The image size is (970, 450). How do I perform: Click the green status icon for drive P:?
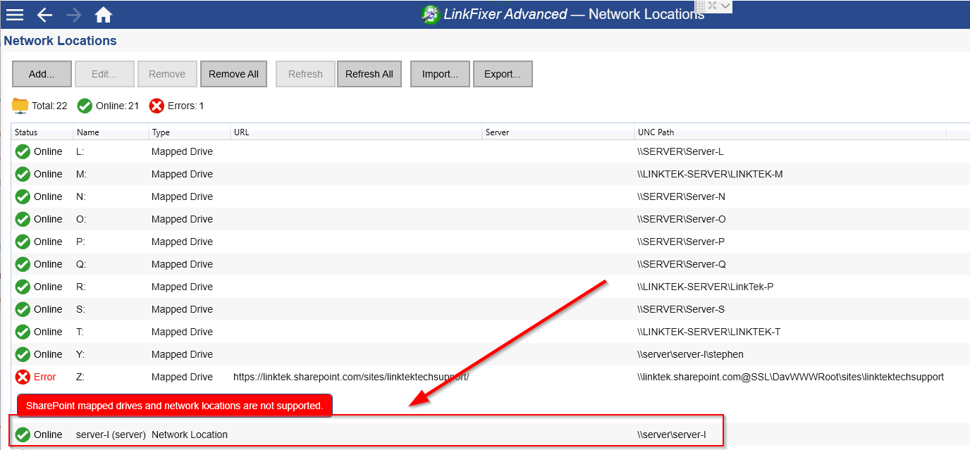23,242
